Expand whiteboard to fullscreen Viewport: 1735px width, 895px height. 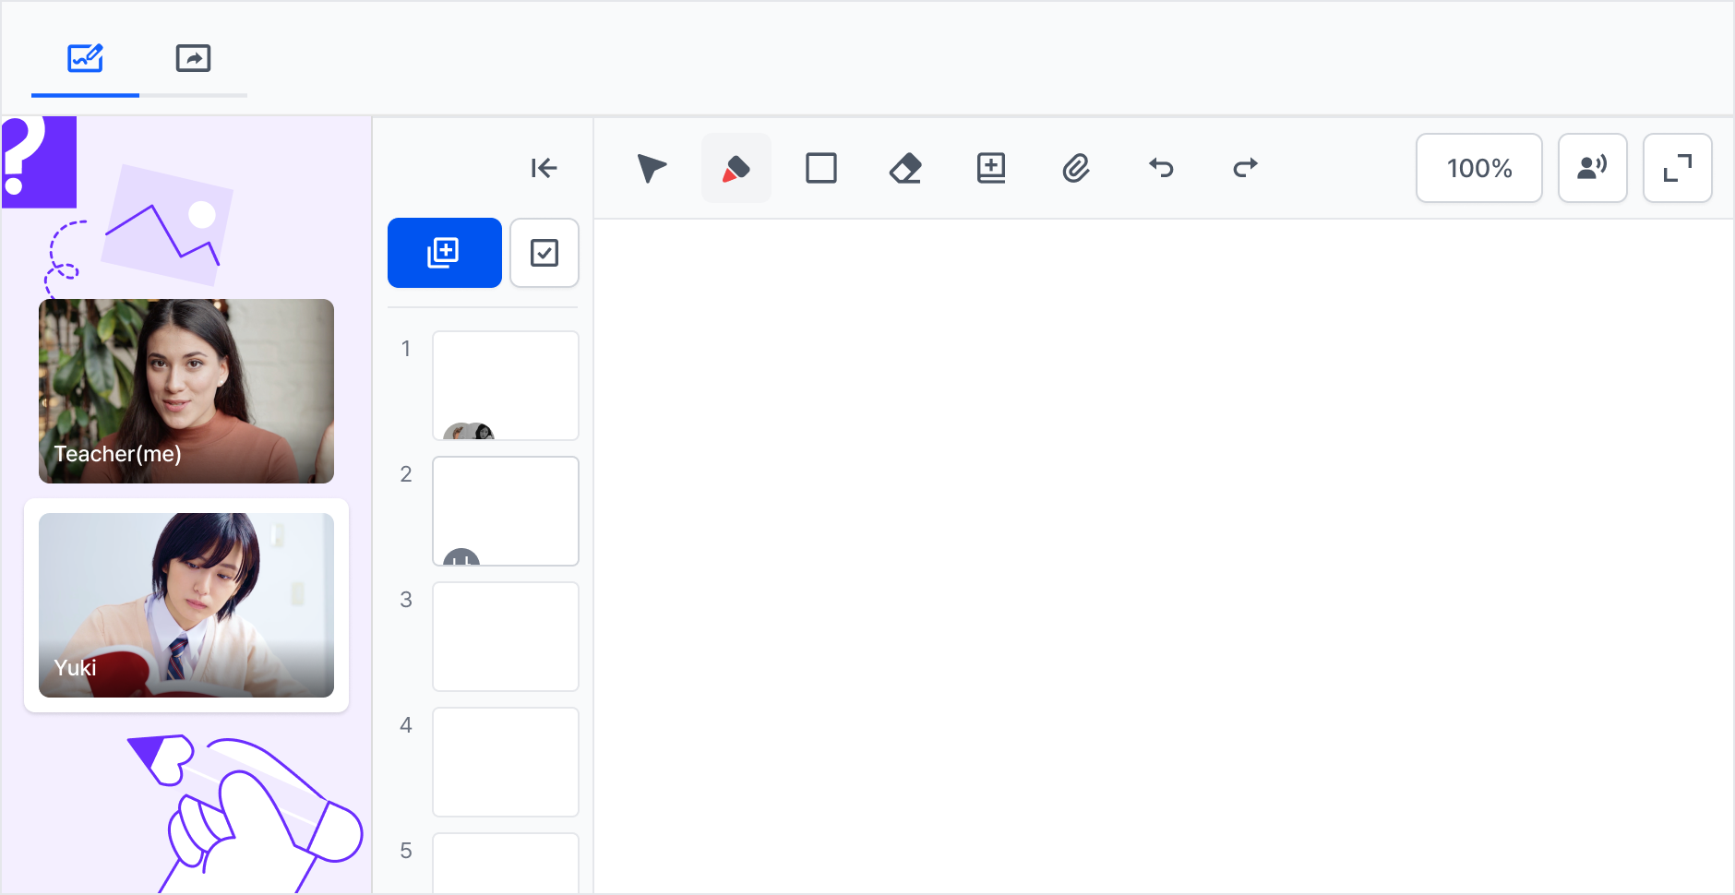[1678, 168]
